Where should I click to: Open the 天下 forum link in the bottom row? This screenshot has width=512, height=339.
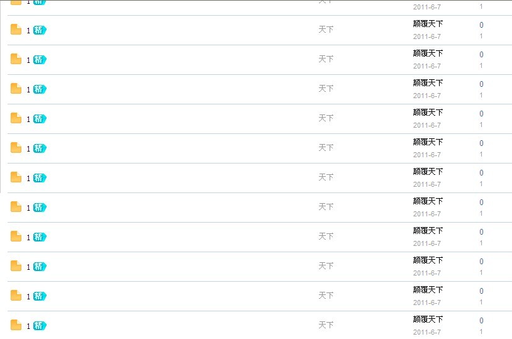click(326, 325)
